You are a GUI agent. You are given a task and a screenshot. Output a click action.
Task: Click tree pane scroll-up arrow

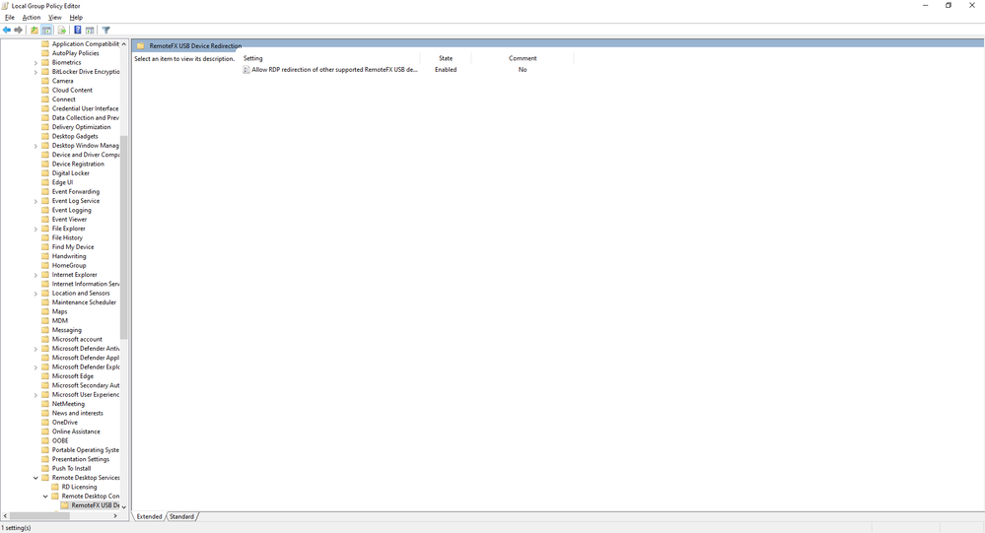pyautogui.click(x=124, y=44)
